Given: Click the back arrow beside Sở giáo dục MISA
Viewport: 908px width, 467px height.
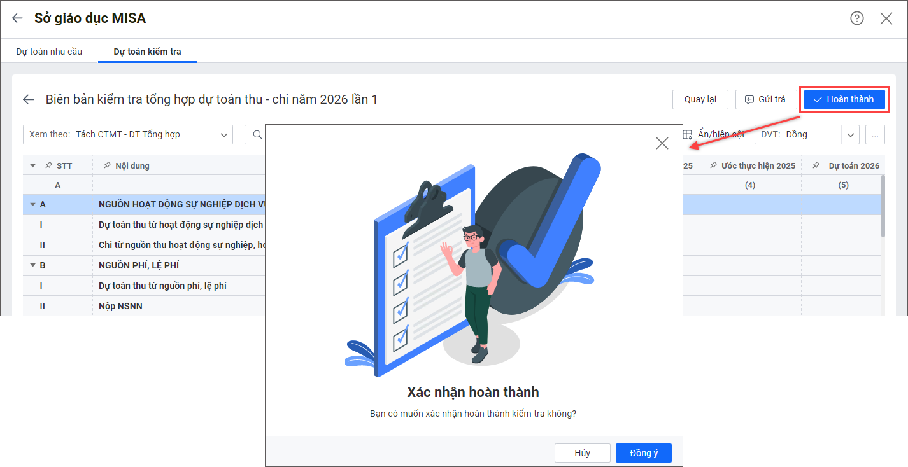Looking at the screenshot, I should pos(17,18).
